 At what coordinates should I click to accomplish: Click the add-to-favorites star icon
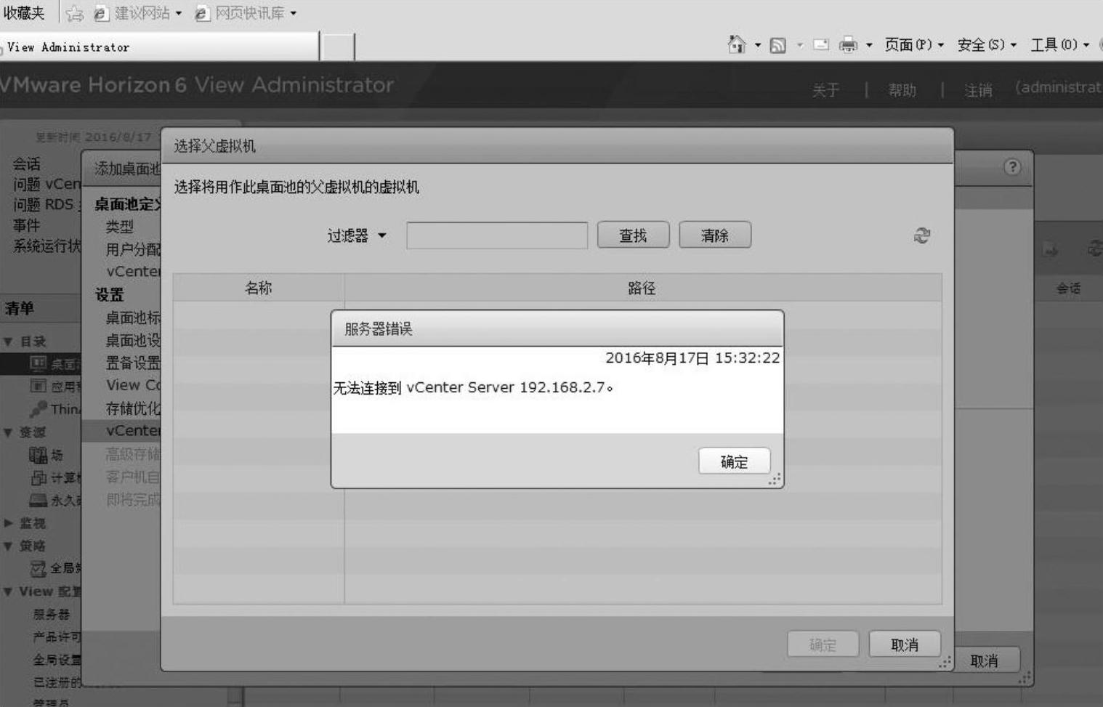74,14
